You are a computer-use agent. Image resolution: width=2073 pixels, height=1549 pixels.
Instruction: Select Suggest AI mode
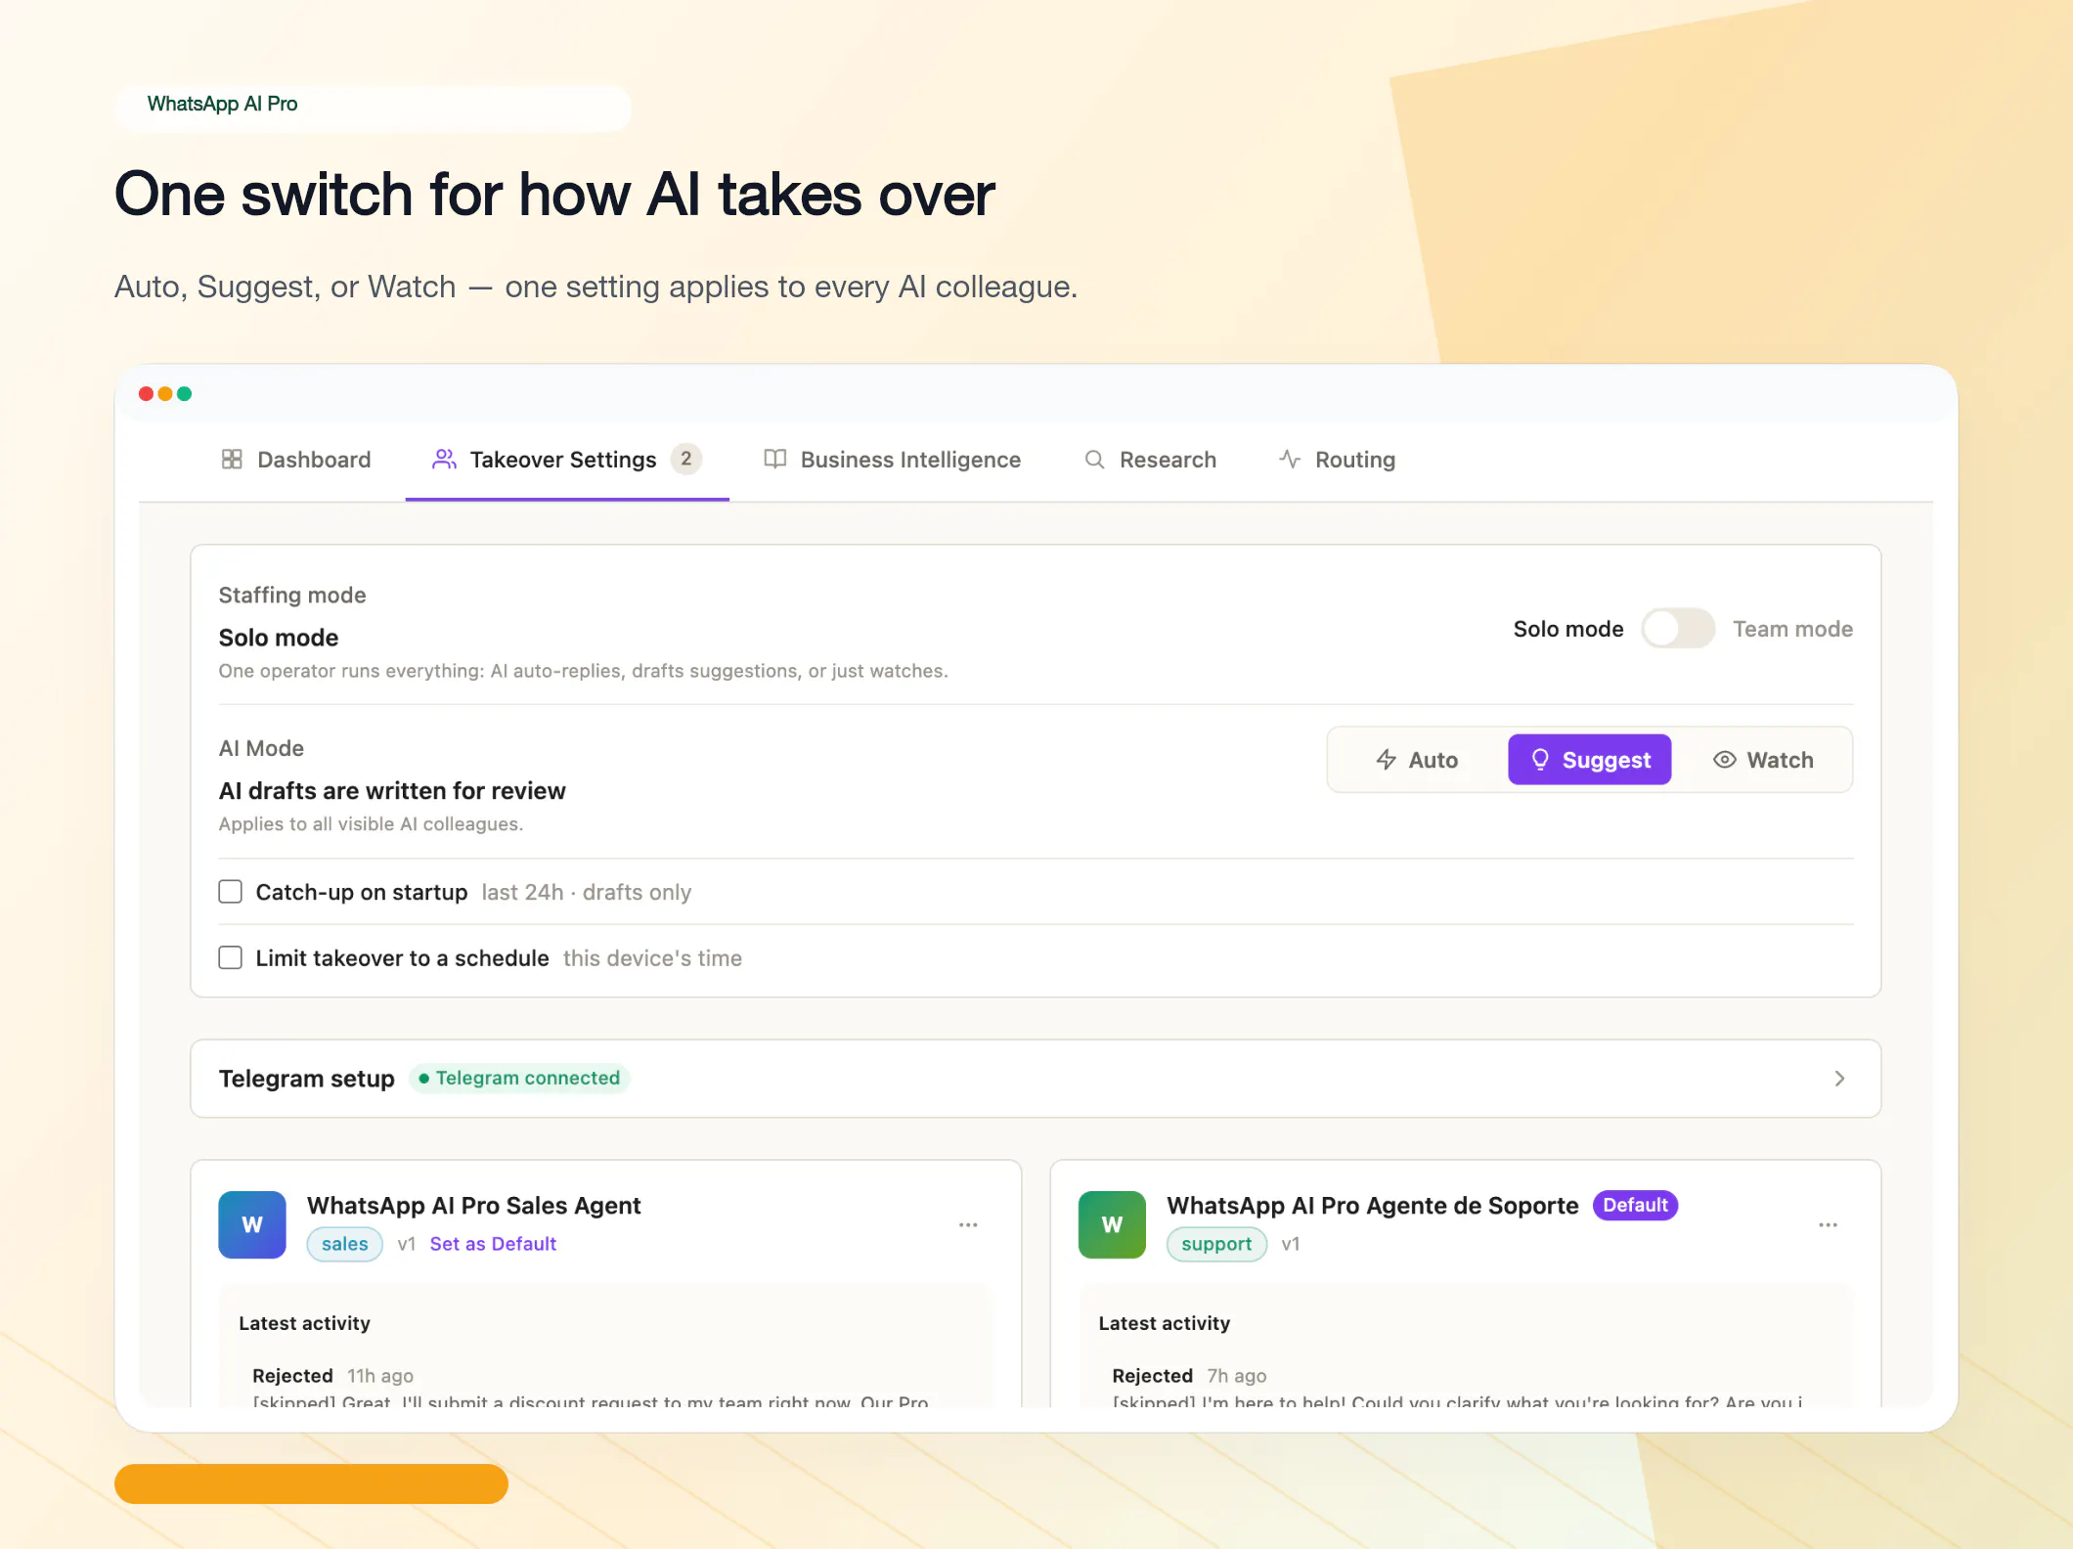[1590, 760]
